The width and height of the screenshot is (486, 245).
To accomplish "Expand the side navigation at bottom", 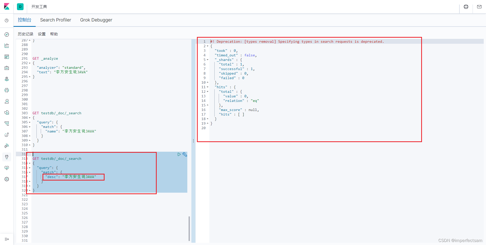I will (x=7, y=239).
